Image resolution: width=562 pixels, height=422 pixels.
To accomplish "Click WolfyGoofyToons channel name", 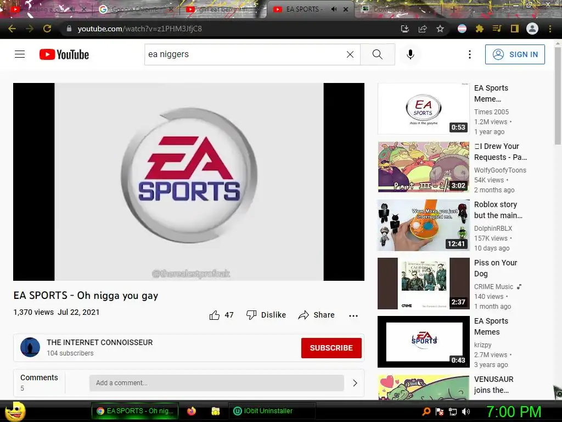I will [500, 170].
